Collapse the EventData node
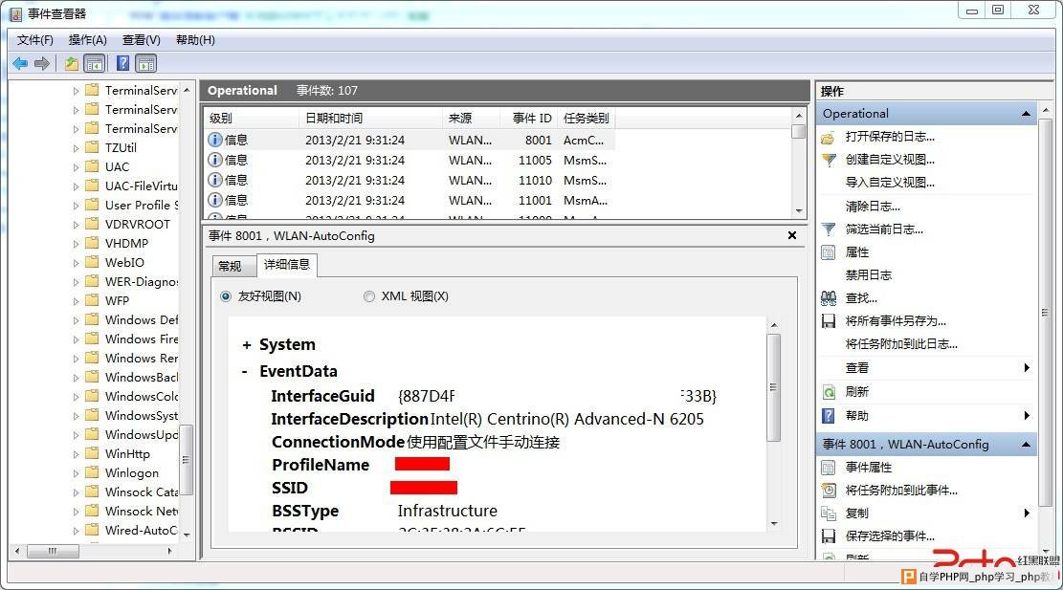1063x590 pixels. tap(245, 372)
